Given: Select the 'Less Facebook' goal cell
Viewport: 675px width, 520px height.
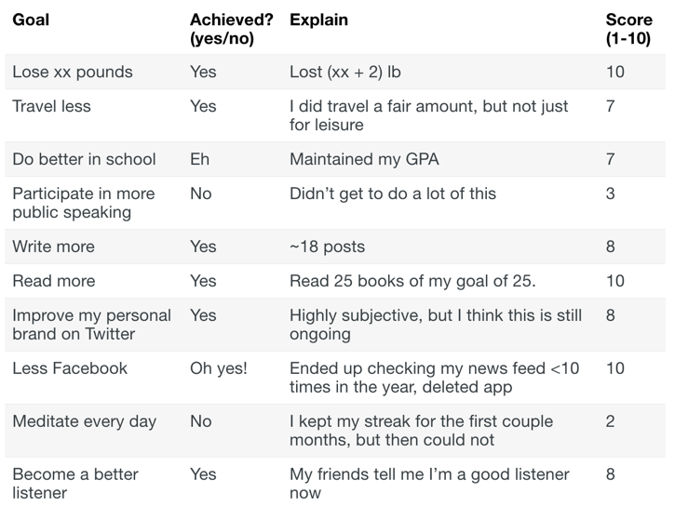Looking at the screenshot, I should [x=70, y=368].
